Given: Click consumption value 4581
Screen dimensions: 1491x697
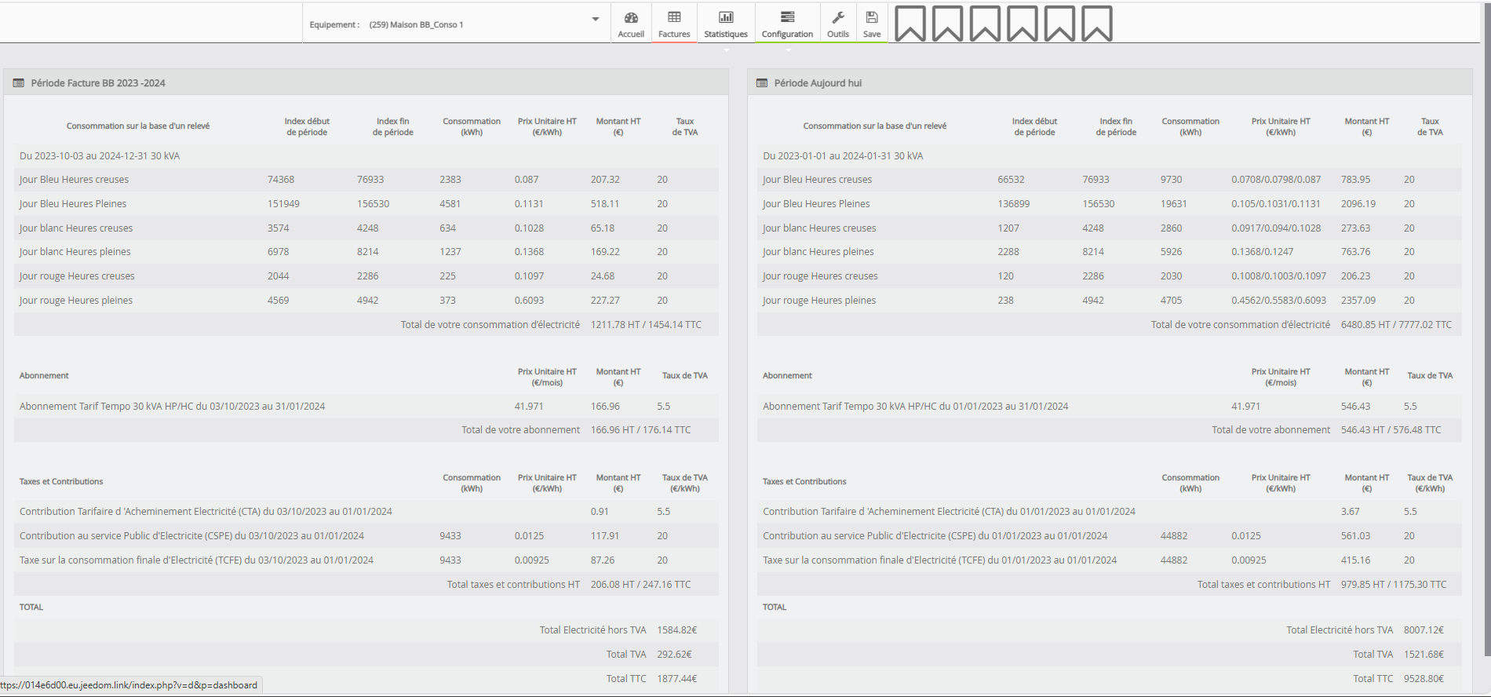Looking at the screenshot, I should pos(450,204).
